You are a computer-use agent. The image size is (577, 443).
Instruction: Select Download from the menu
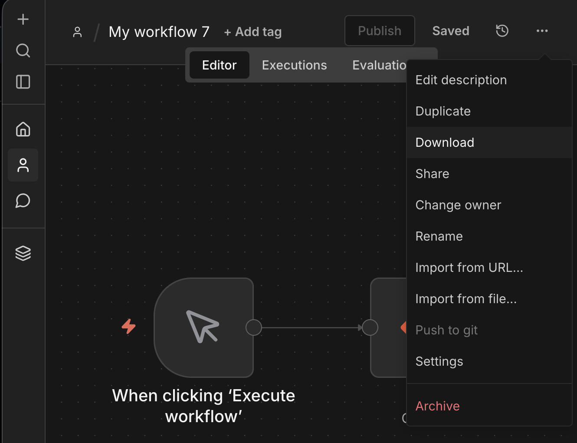click(445, 142)
